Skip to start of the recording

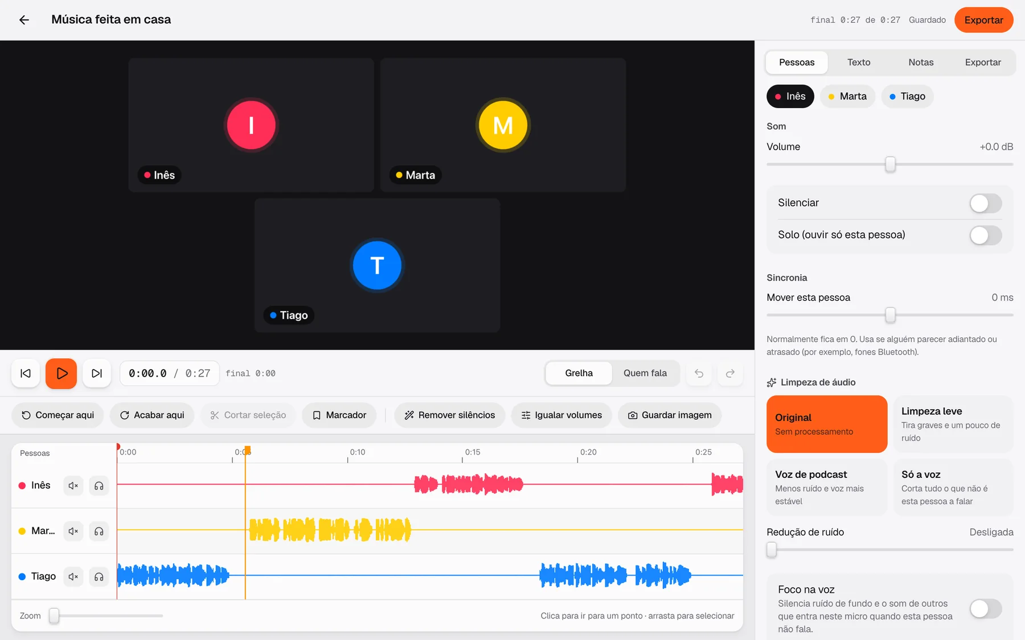[x=26, y=373]
